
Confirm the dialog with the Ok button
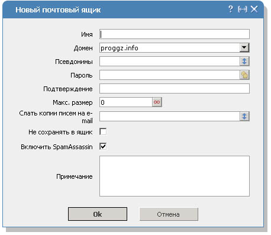98,214
